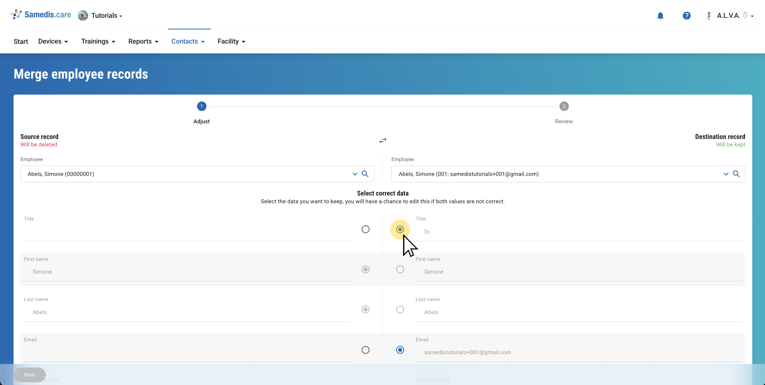Click the Samedis.care logo
The width and height of the screenshot is (765, 385).
(41, 15)
